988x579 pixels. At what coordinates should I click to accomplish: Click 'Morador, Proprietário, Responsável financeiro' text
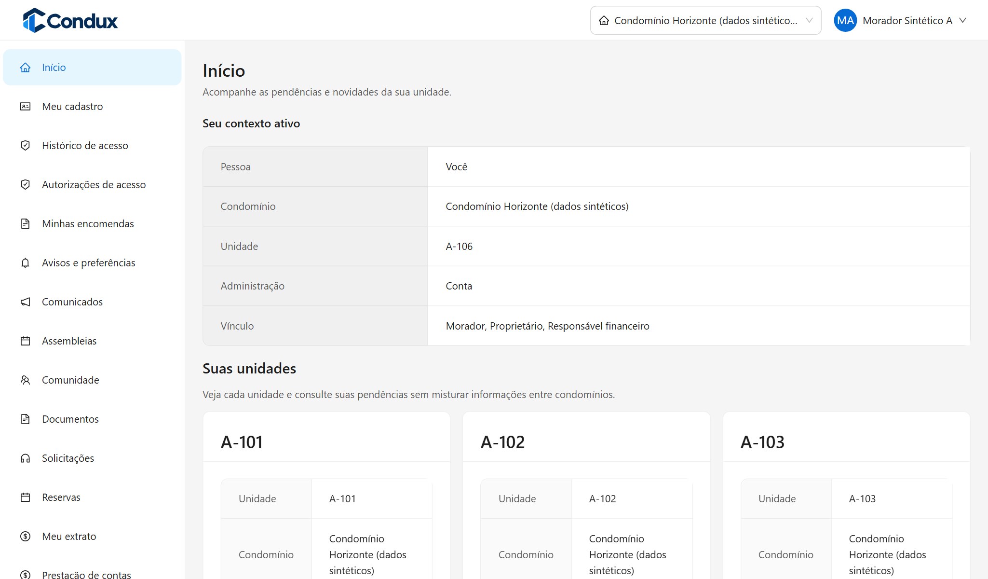(547, 326)
